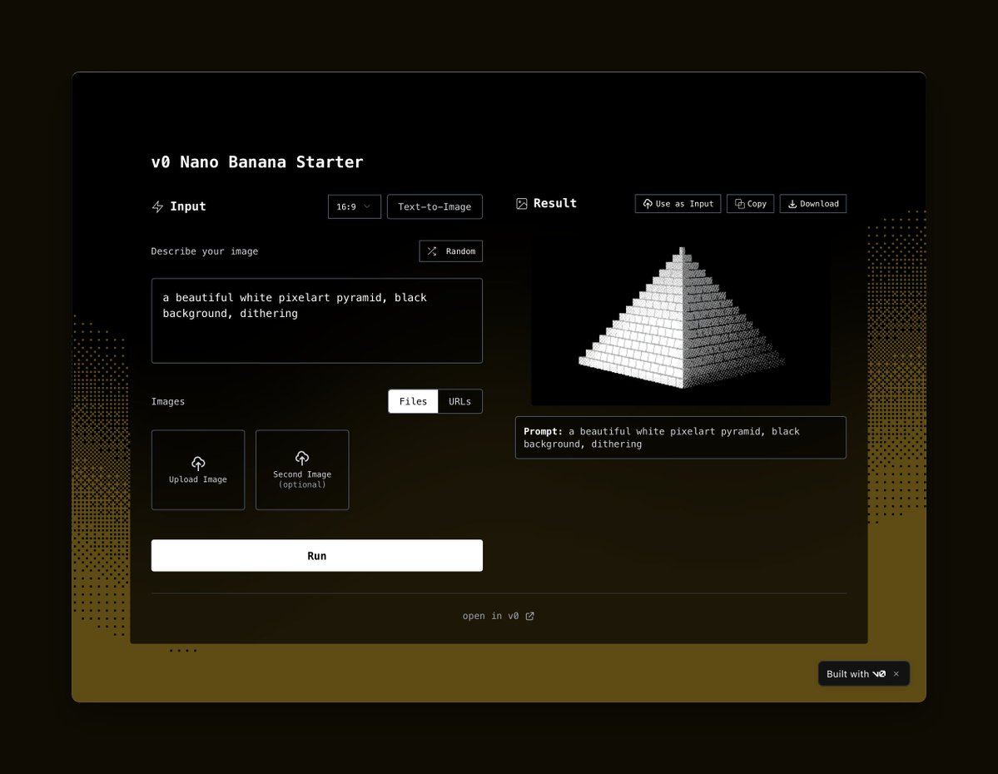Select the Files tab

click(413, 401)
